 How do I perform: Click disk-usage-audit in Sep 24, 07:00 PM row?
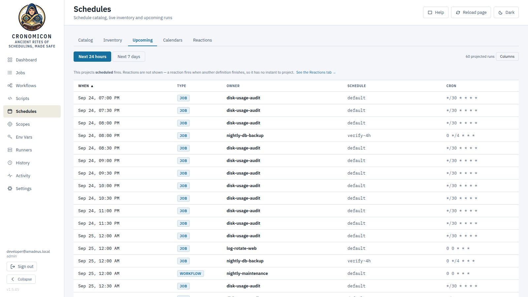tap(243, 98)
